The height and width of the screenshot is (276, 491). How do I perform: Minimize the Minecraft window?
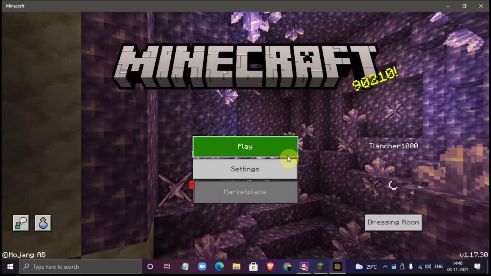coord(448,6)
